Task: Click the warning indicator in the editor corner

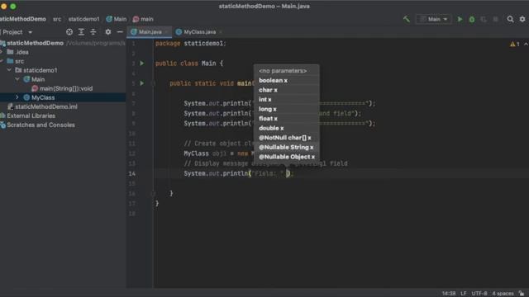Action: [x=514, y=44]
